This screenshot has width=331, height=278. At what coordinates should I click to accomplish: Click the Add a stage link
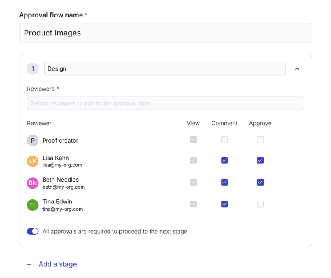coord(57,264)
